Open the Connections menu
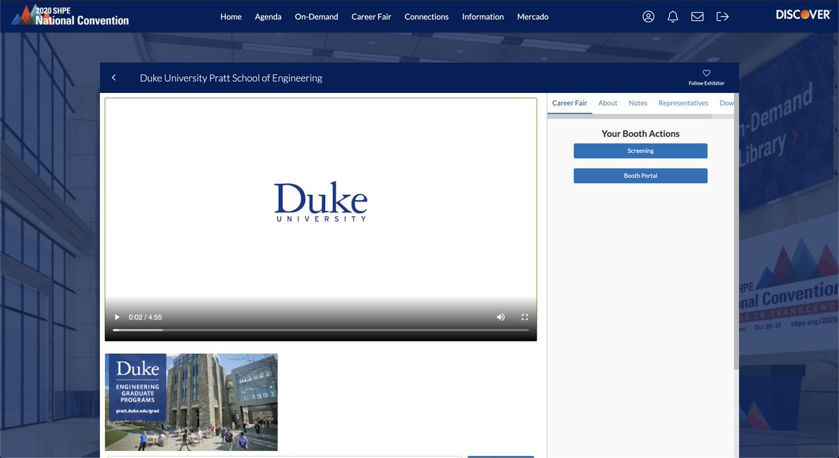839x458 pixels. pos(426,16)
